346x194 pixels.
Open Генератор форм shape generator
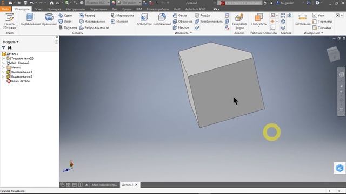pos(239,22)
